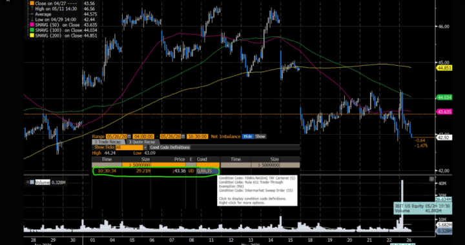Click the magenta 43.635 price axis tag
Viewport: 465px width, 245px height.
tap(444, 112)
